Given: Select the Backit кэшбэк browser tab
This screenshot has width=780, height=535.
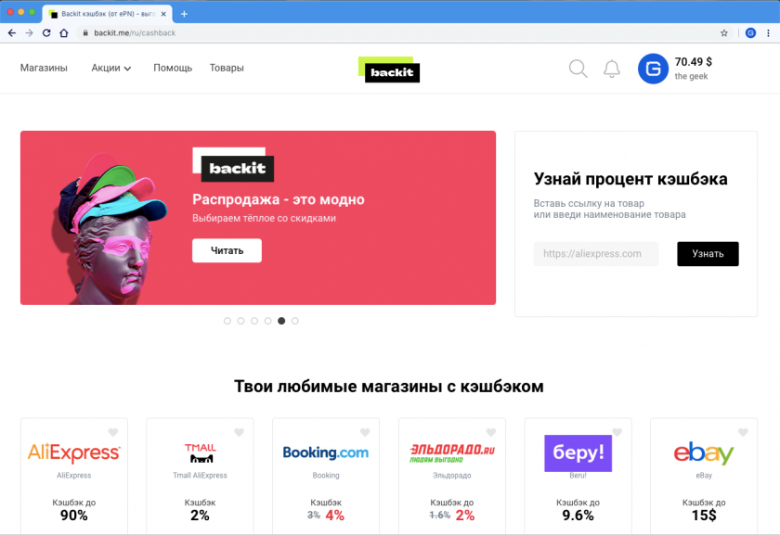Looking at the screenshot, I should (x=107, y=14).
